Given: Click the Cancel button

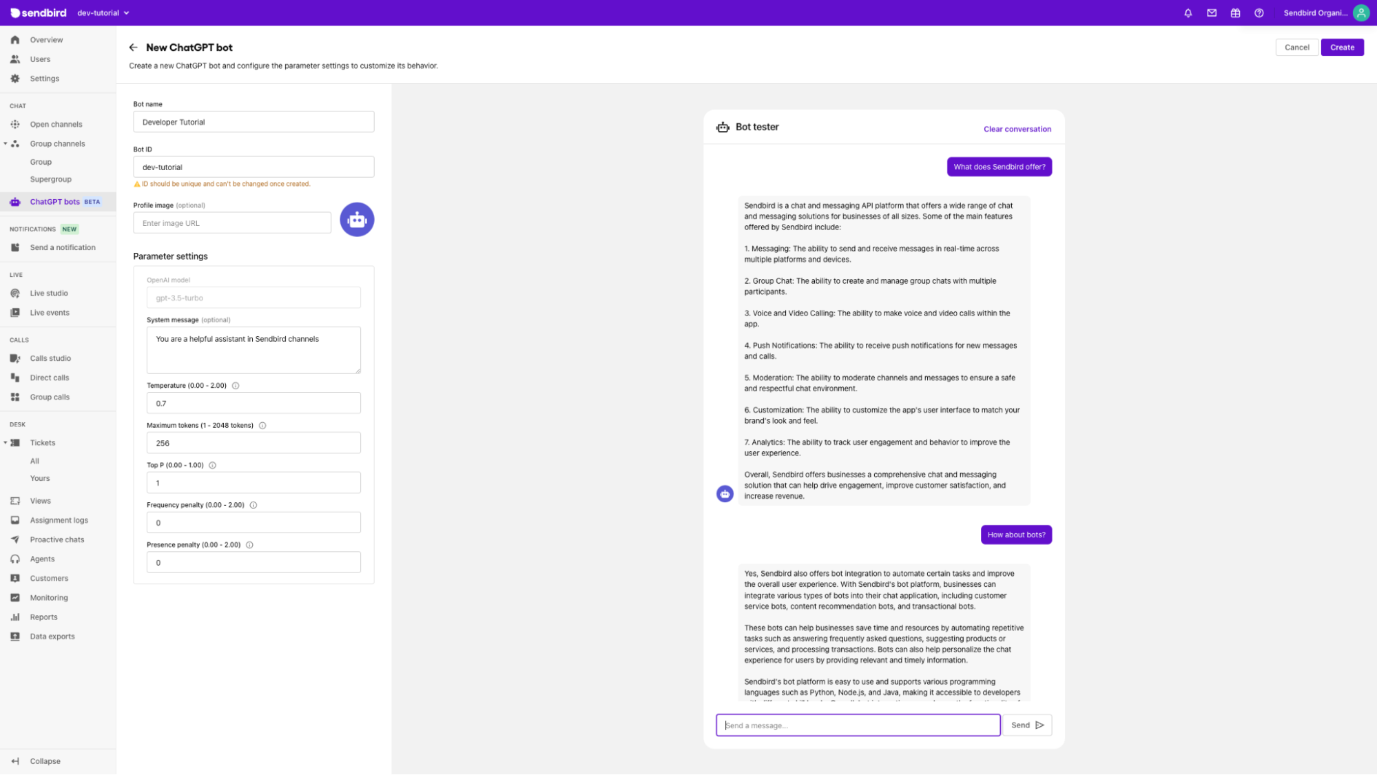Looking at the screenshot, I should click(1296, 48).
